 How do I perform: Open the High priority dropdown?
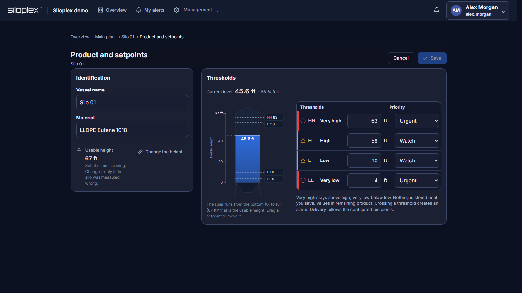(417, 141)
